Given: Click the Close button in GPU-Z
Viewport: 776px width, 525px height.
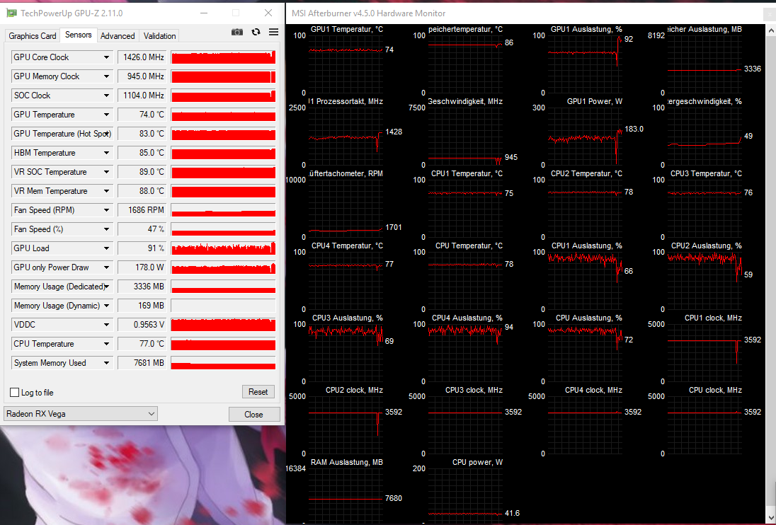Looking at the screenshot, I should (254, 414).
